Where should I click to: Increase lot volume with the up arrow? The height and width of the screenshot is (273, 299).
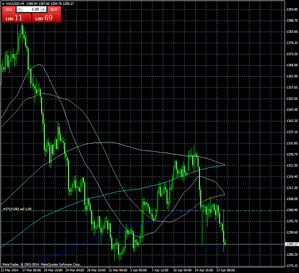44,9
